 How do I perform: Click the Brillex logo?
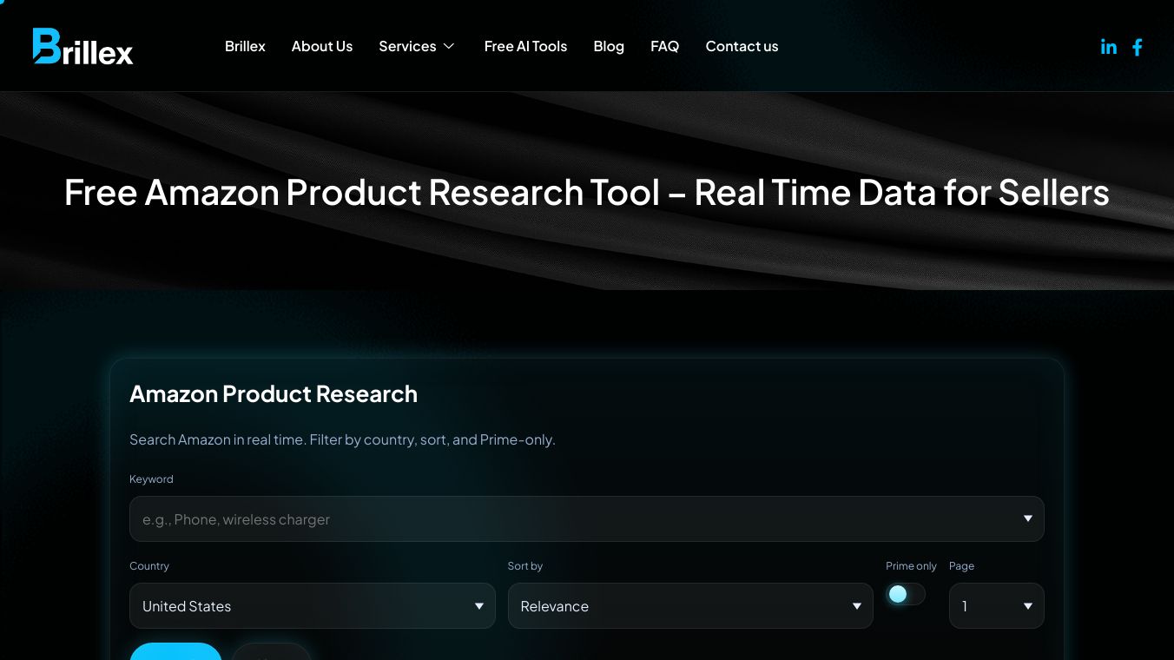[x=83, y=46]
